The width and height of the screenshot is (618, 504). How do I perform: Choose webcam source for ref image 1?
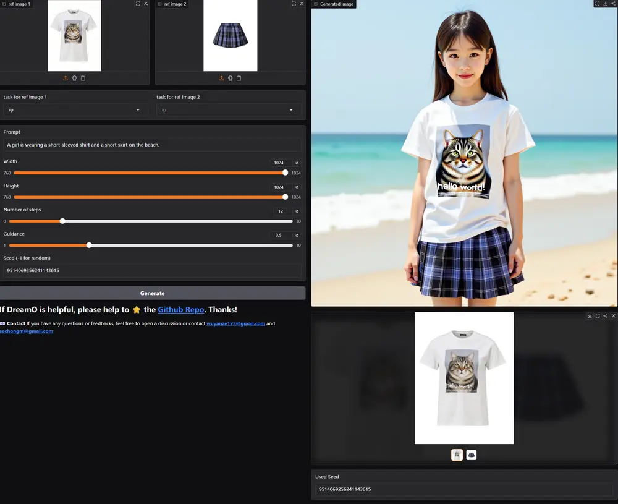[x=74, y=78]
